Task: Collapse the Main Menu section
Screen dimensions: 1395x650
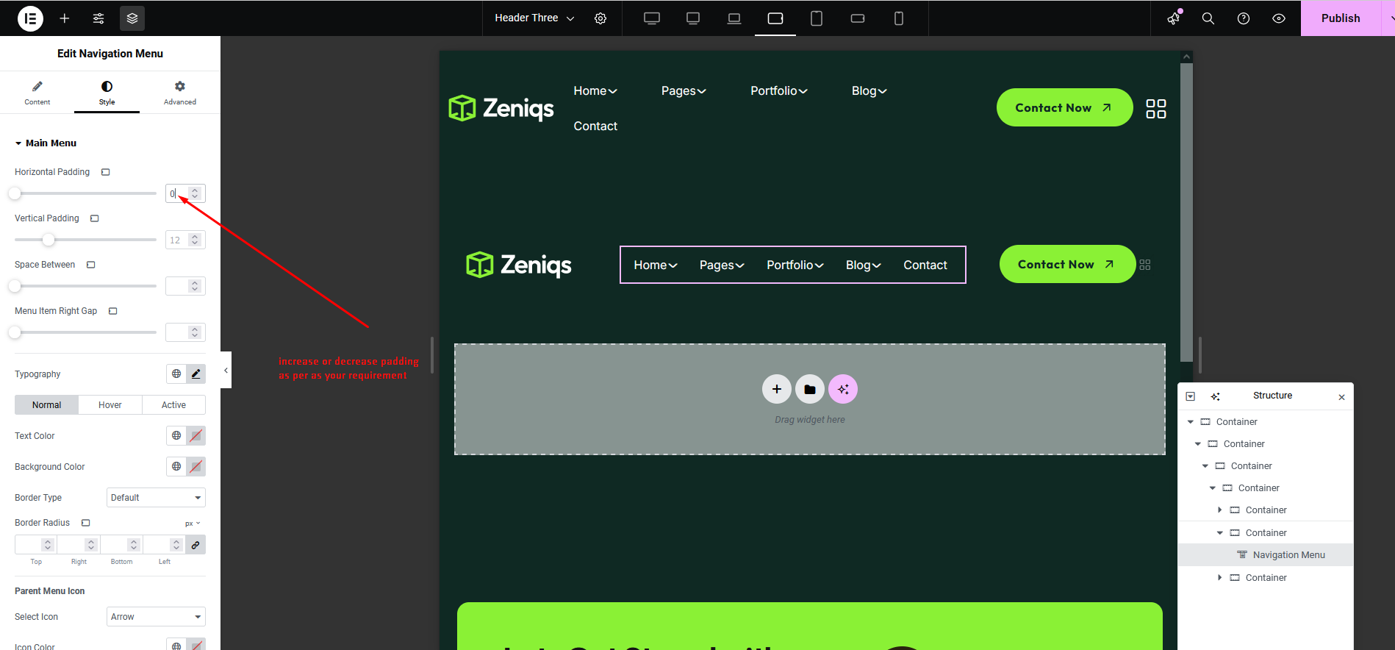Action: click(x=46, y=143)
